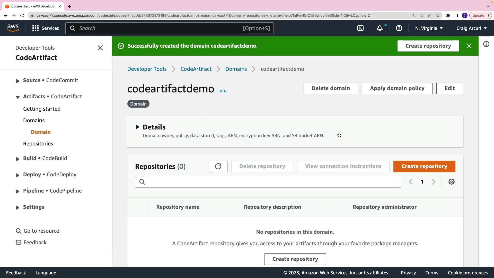Click Domains breadcrumb link
494x278 pixels.
click(x=236, y=69)
